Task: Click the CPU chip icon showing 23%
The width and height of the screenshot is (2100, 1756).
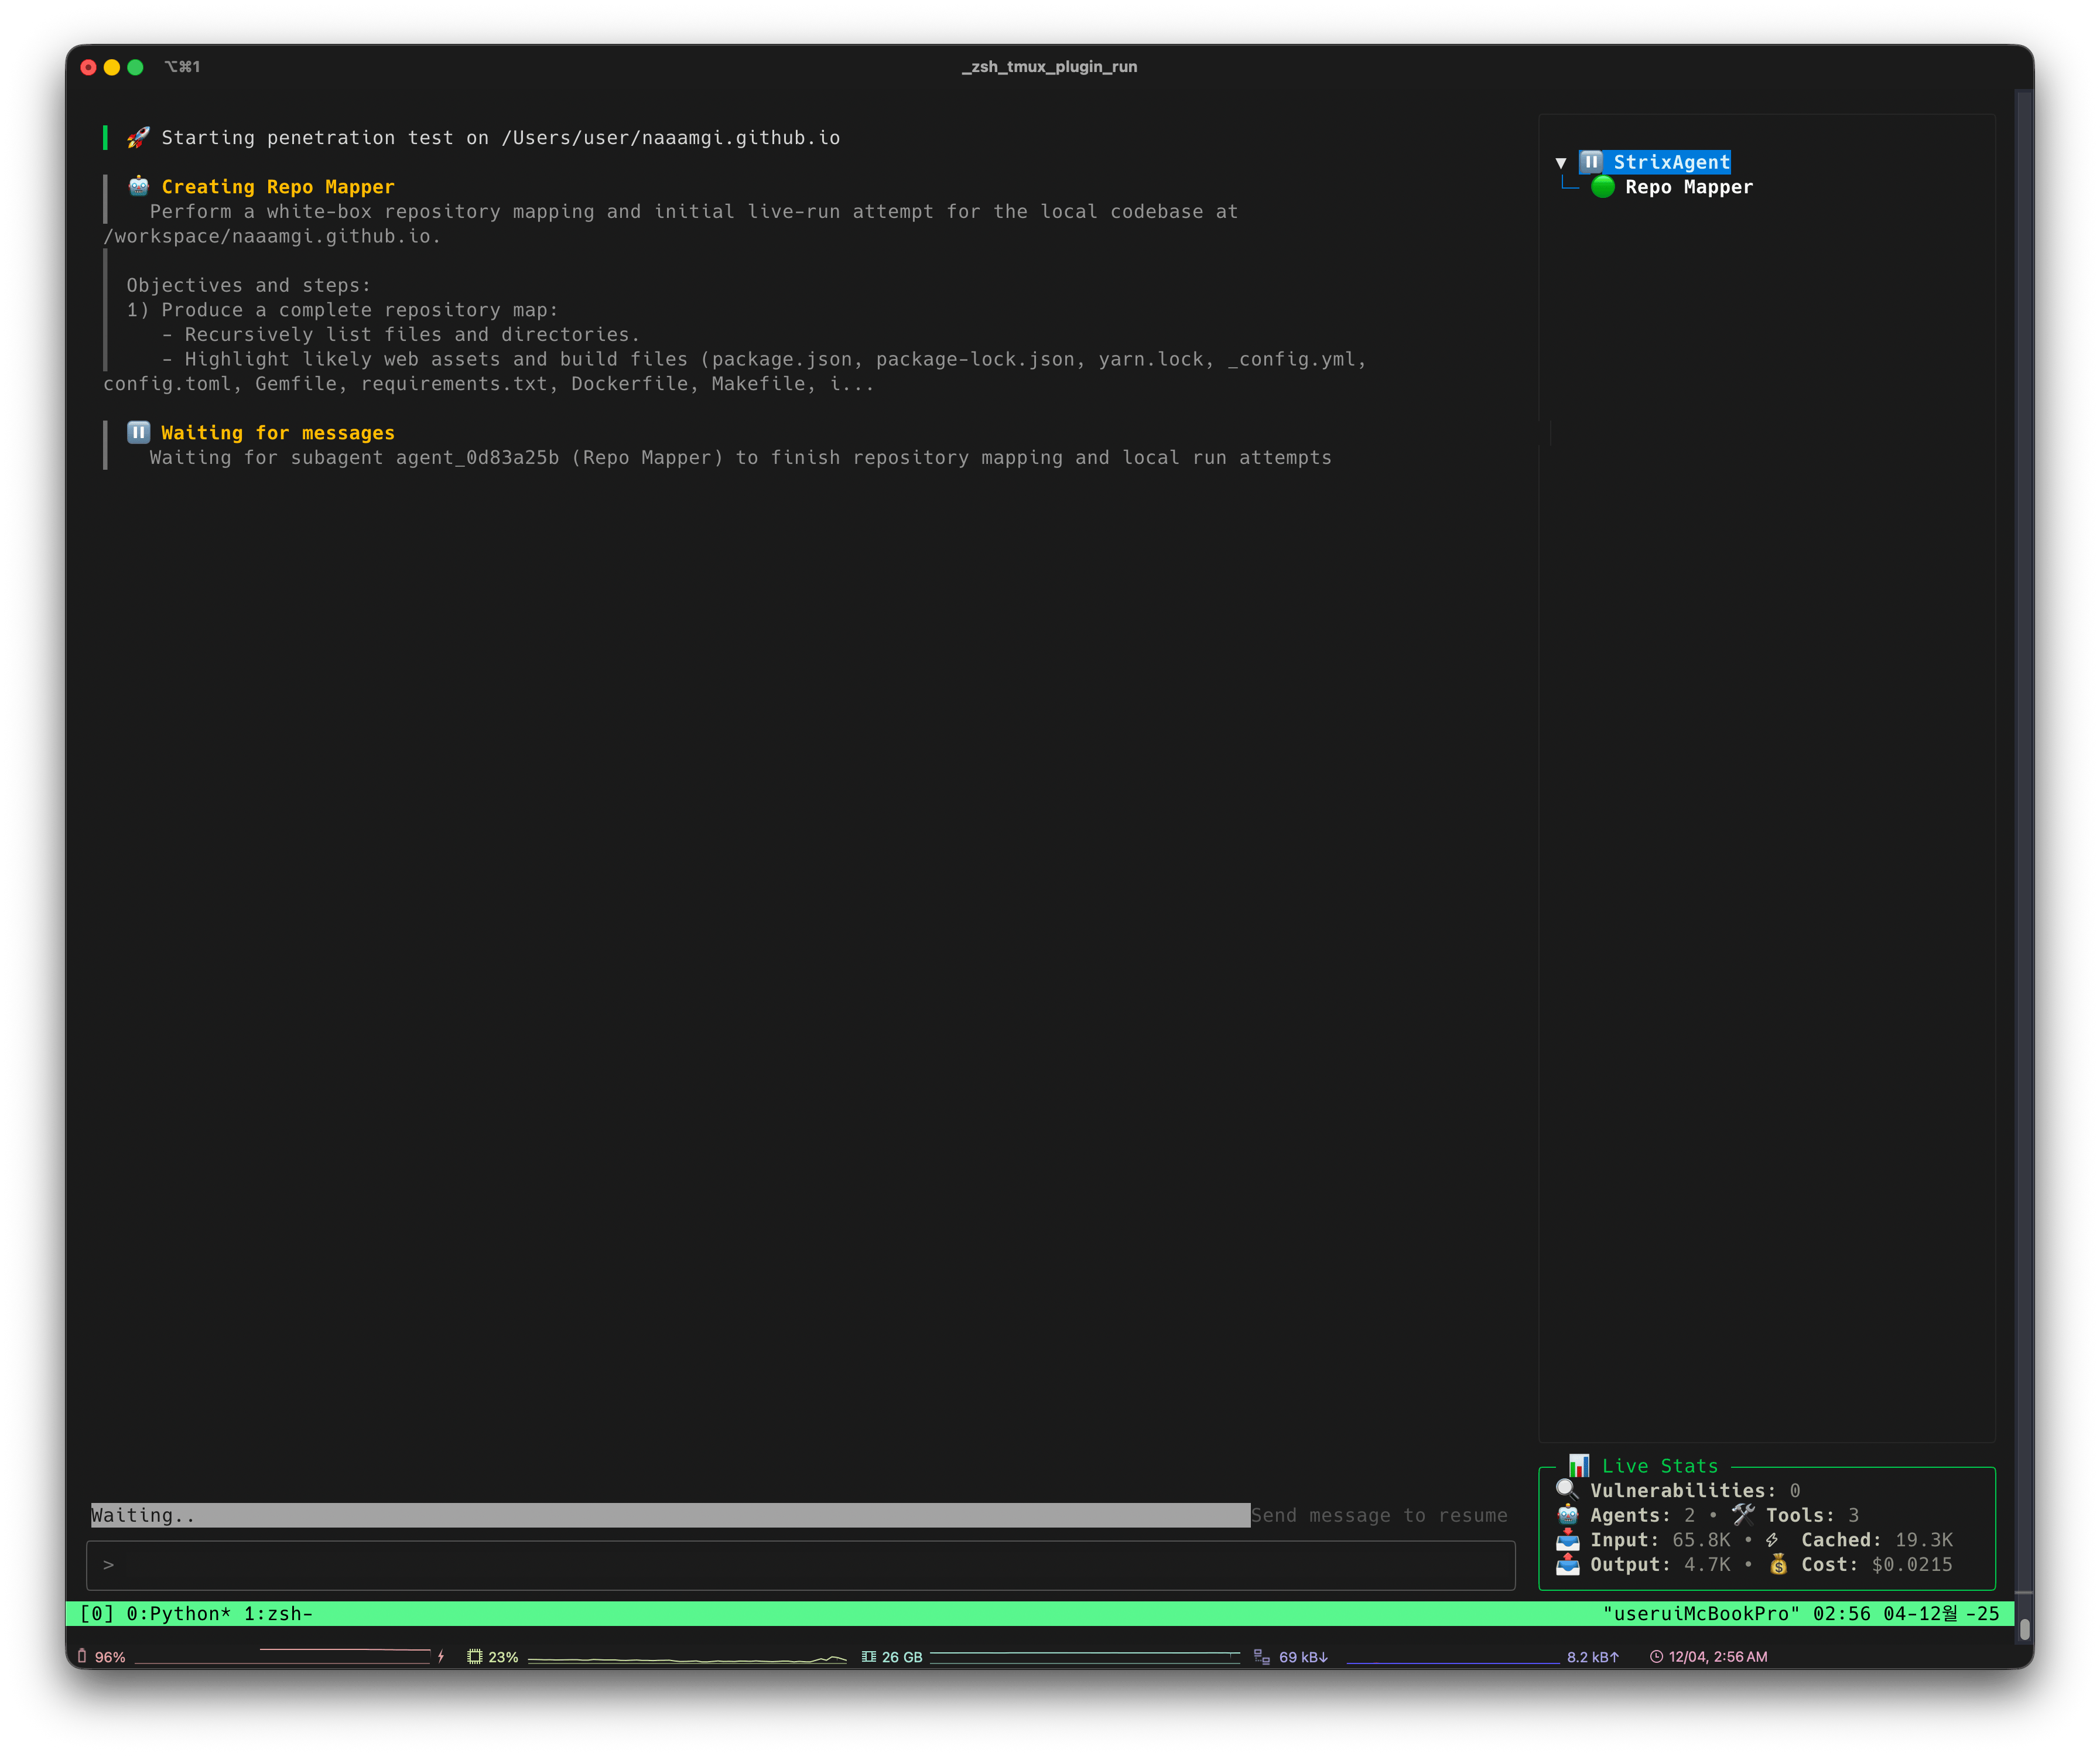Action: pyautogui.click(x=475, y=1657)
